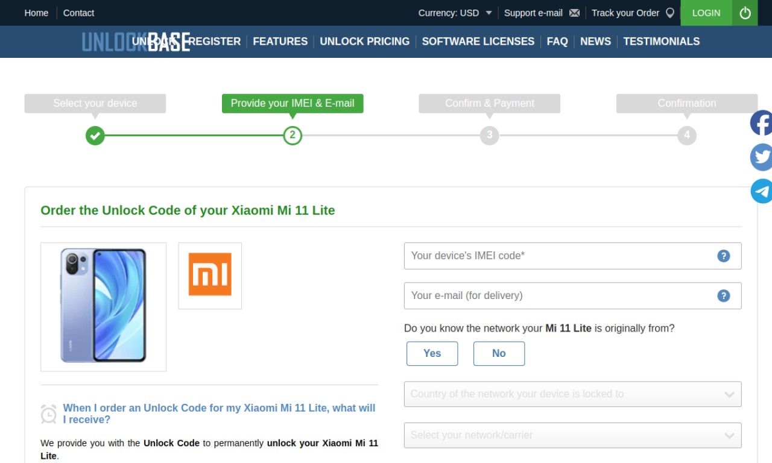Click the Confirm & Payment step tab
772x463 pixels.
(x=490, y=103)
